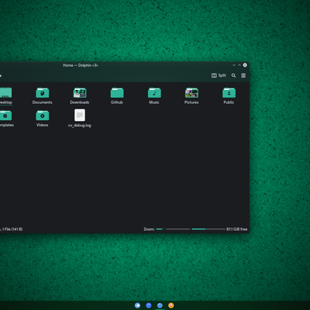Launch the orange Brave browser taskbar icon
Screen dimensions: 310x310
(x=170, y=305)
